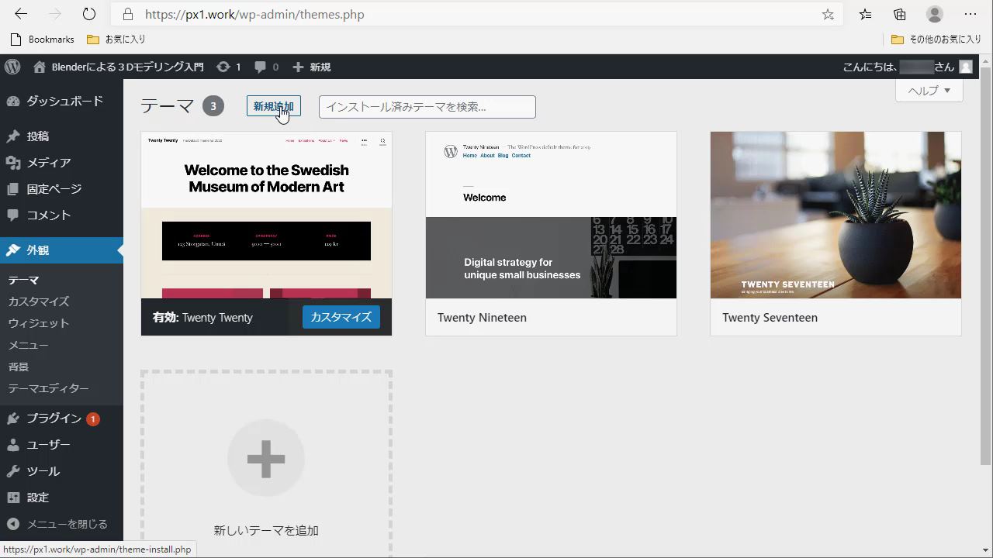This screenshot has height=558, width=993.
Task: Open the ダッシュボード menu item
Action: [x=64, y=101]
